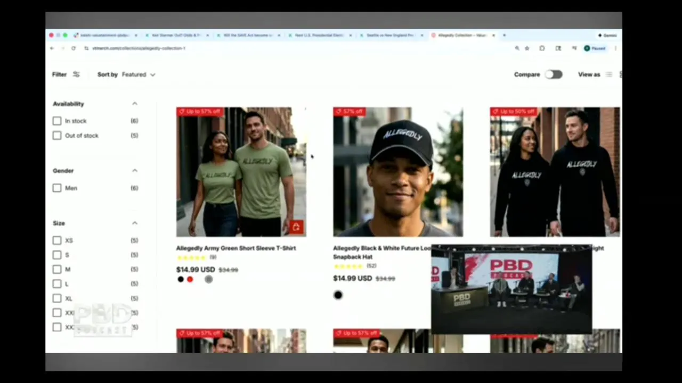Click the browser address bar URL
Image resolution: width=682 pixels, height=383 pixels.
tap(139, 48)
